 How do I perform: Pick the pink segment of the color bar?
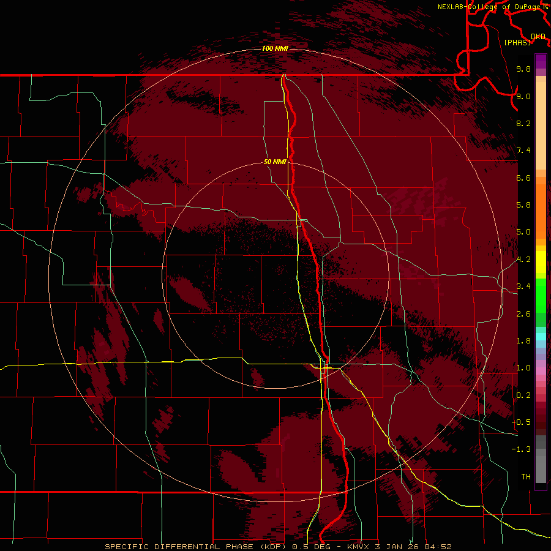click(x=541, y=371)
